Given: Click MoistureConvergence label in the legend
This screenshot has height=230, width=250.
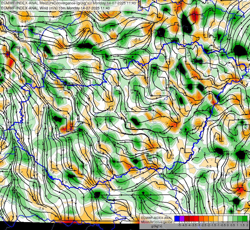Looking at the screenshot, I should (x=157, y=222).
